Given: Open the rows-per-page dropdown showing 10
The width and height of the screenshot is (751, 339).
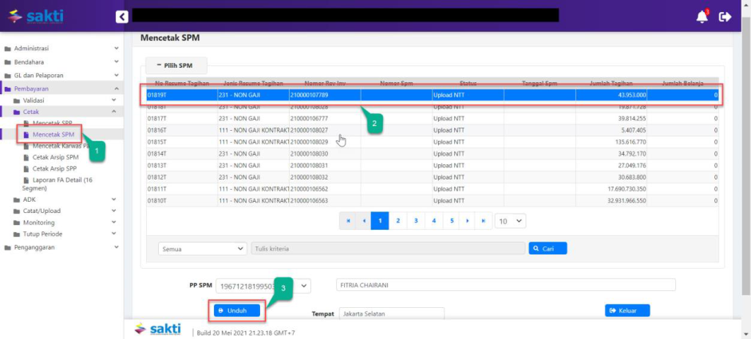Looking at the screenshot, I should coord(510,220).
